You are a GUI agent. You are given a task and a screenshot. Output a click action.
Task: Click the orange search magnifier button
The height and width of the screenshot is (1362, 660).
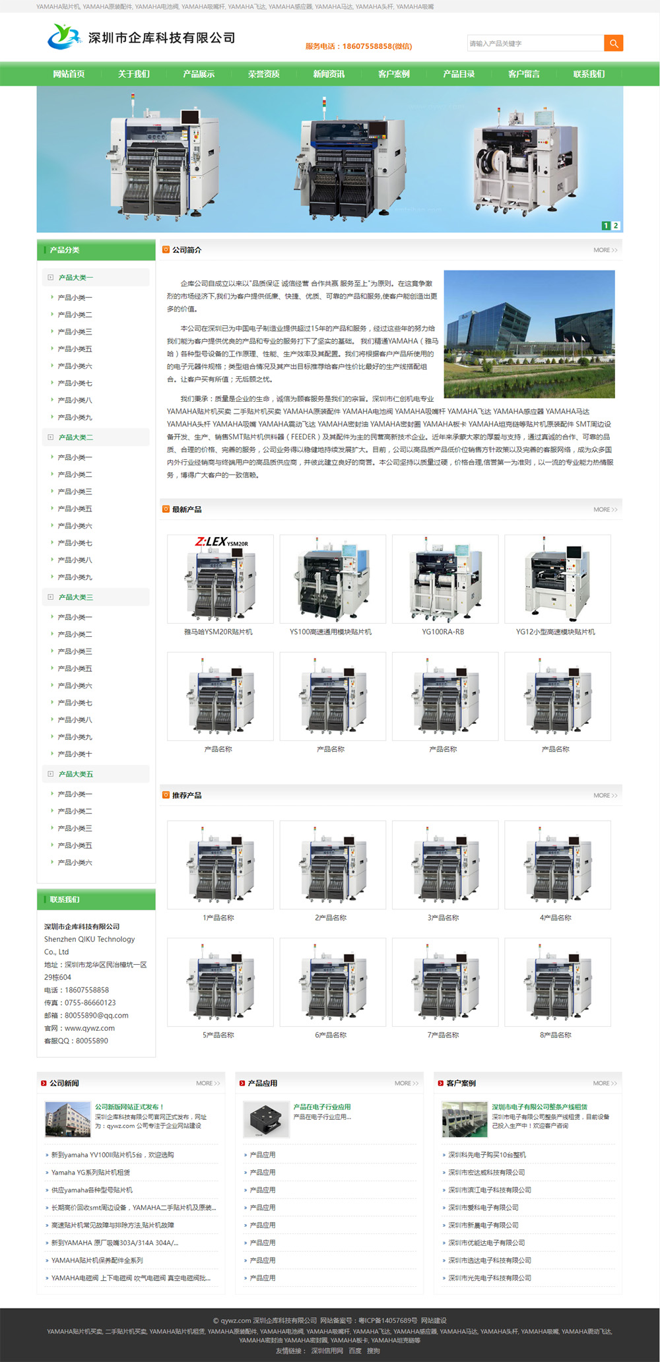coord(613,44)
